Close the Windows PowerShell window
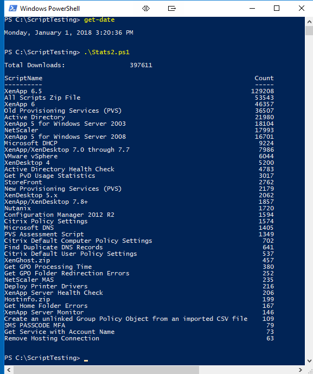The width and height of the screenshot is (313, 374). (x=302, y=8)
